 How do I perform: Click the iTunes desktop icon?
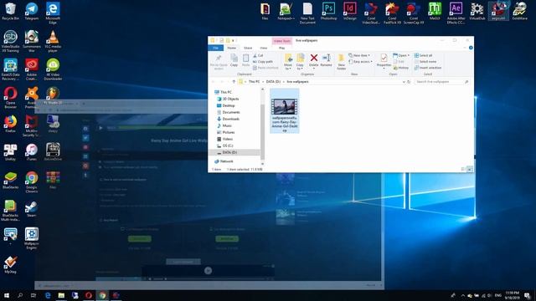[x=32, y=152]
